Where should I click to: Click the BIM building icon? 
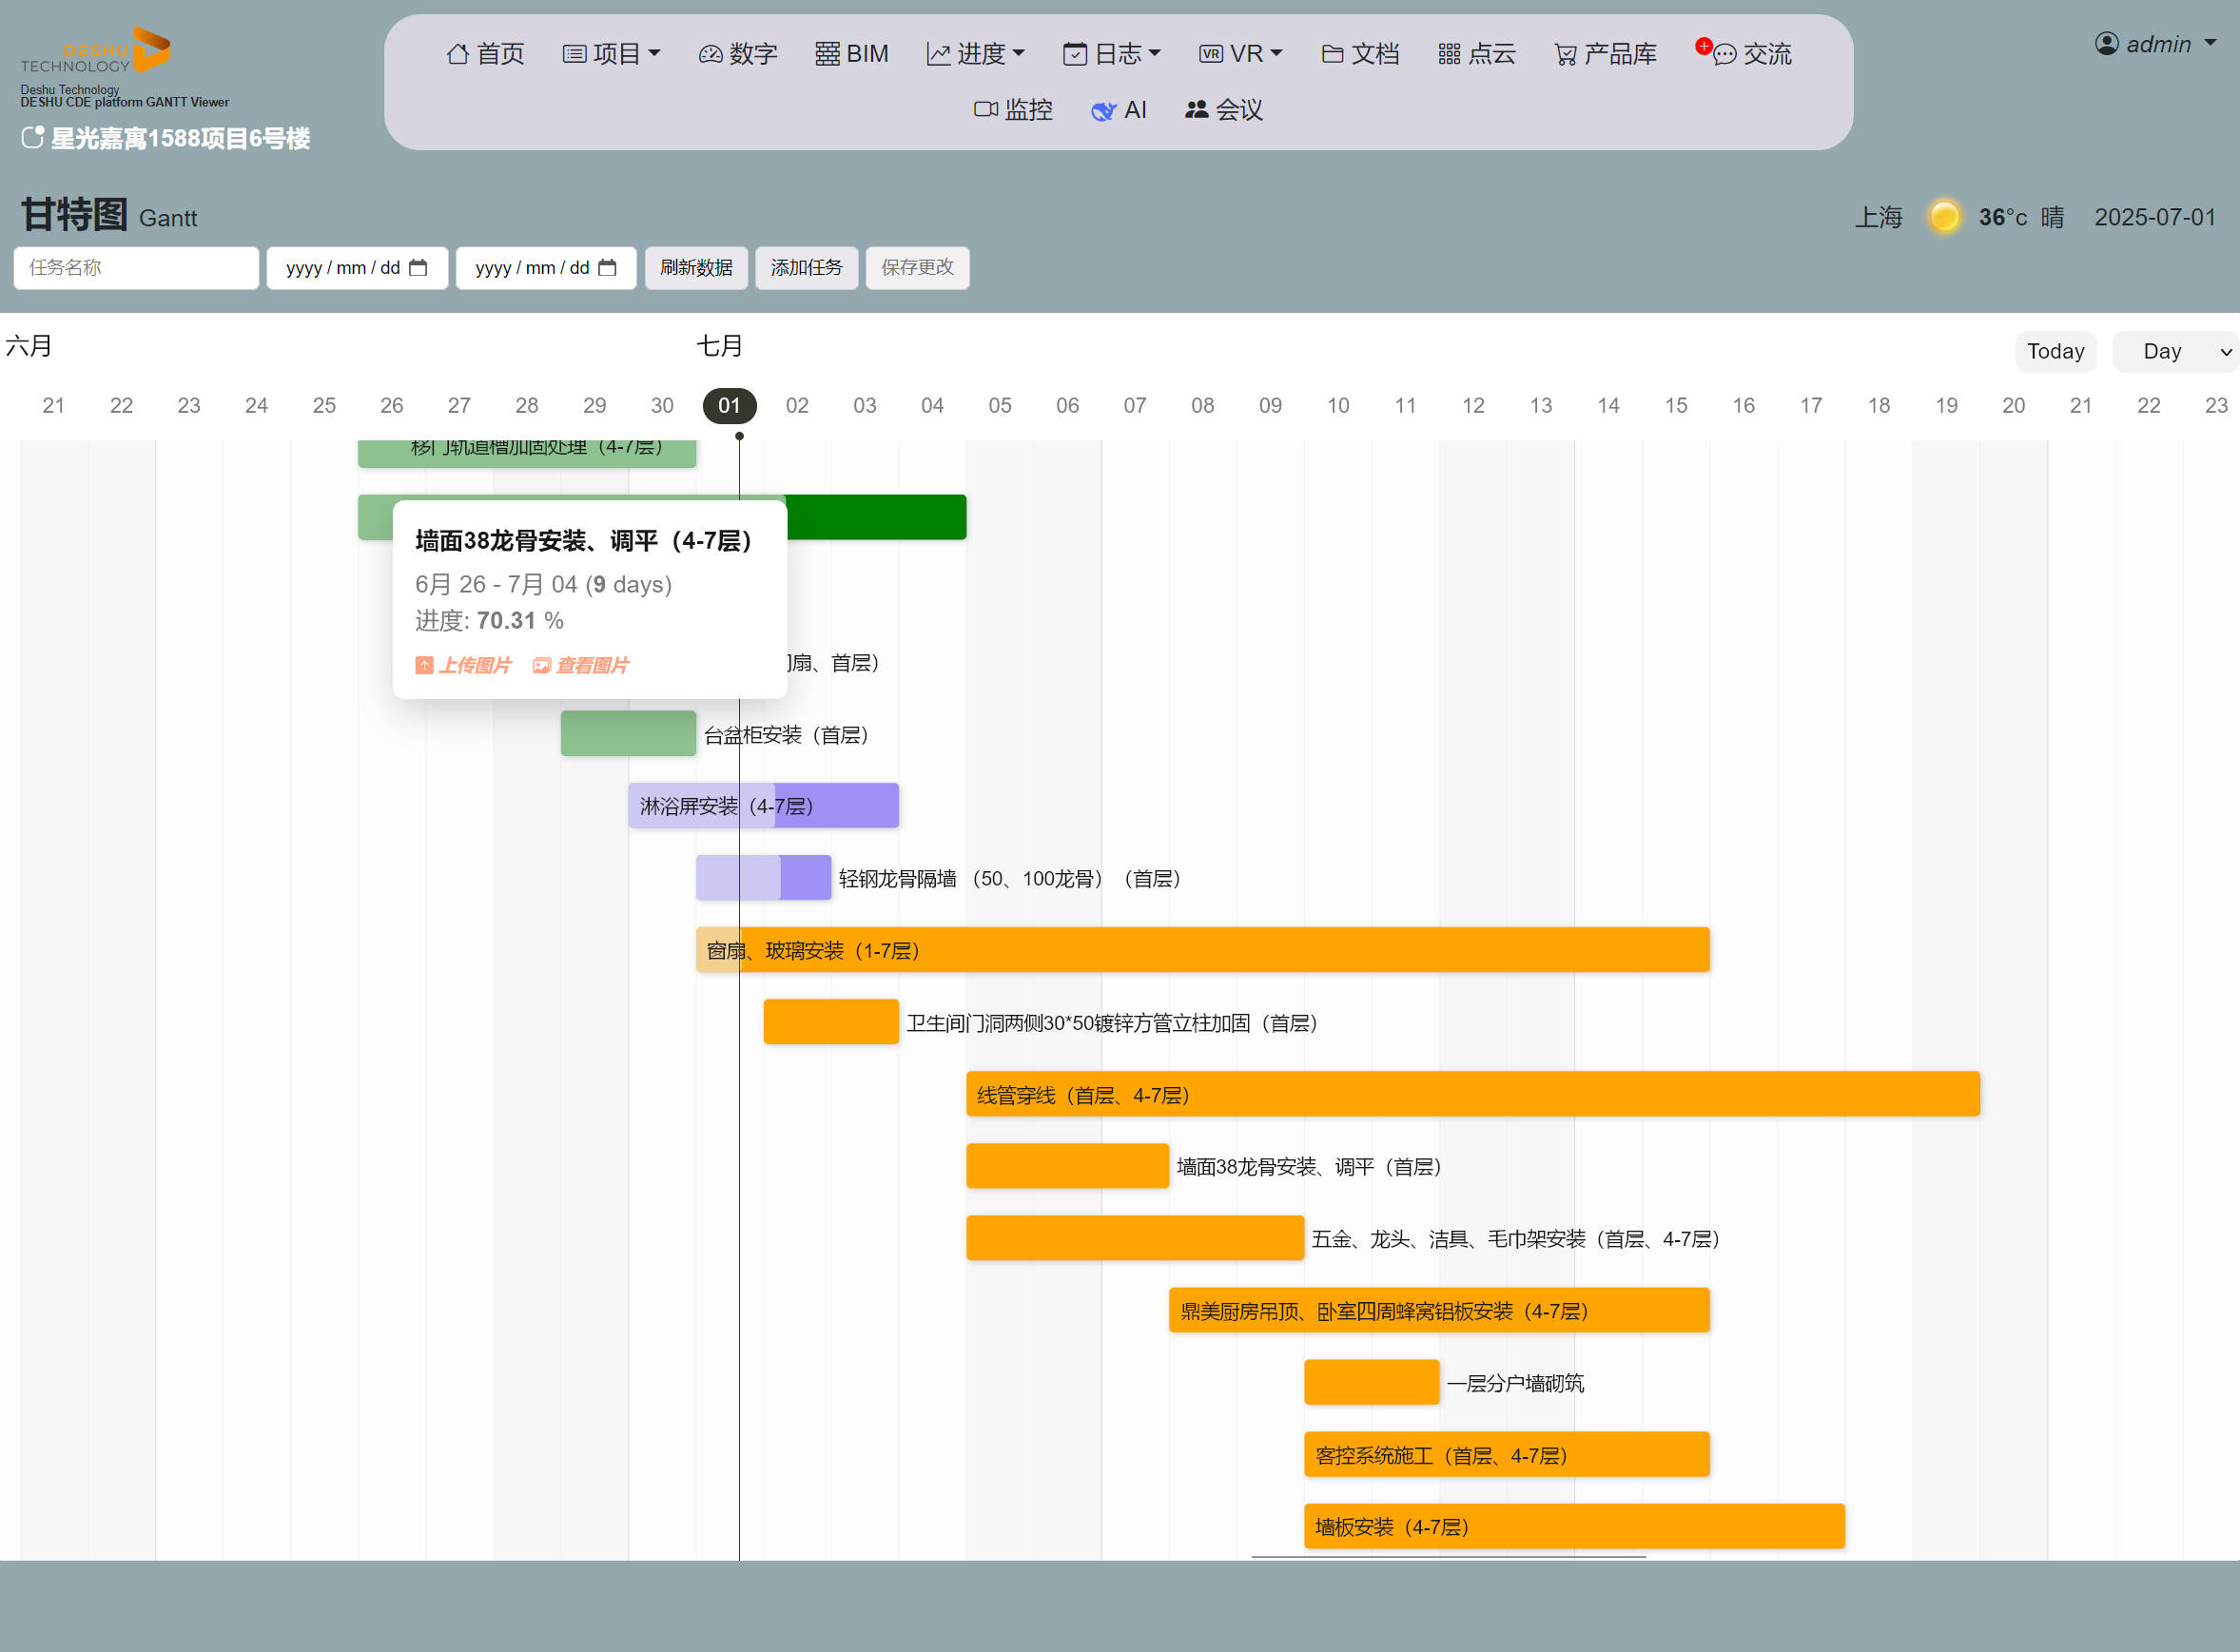tap(826, 54)
